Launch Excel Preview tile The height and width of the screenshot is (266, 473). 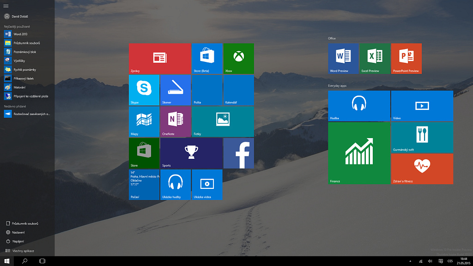(375, 59)
